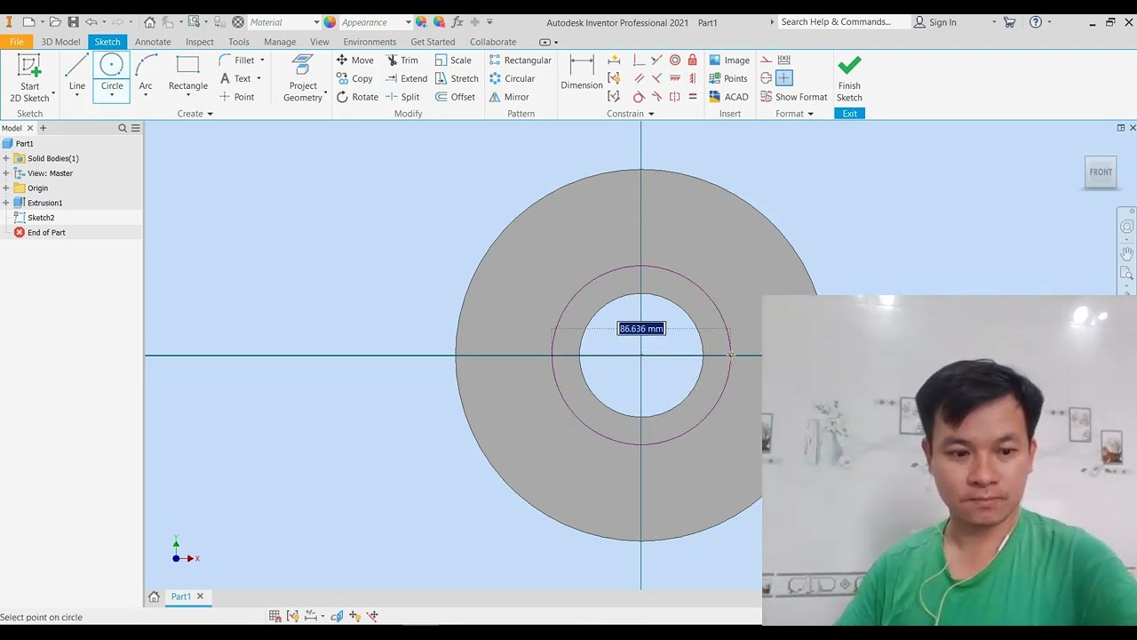The height and width of the screenshot is (640, 1137).
Task: Close the Part1 document tab
Action: click(200, 596)
